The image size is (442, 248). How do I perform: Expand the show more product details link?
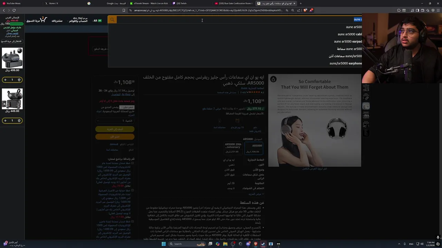click(x=256, y=194)
